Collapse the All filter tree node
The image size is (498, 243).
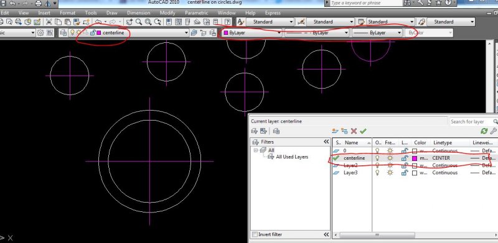pyautogui.click(x=256, y=150)
